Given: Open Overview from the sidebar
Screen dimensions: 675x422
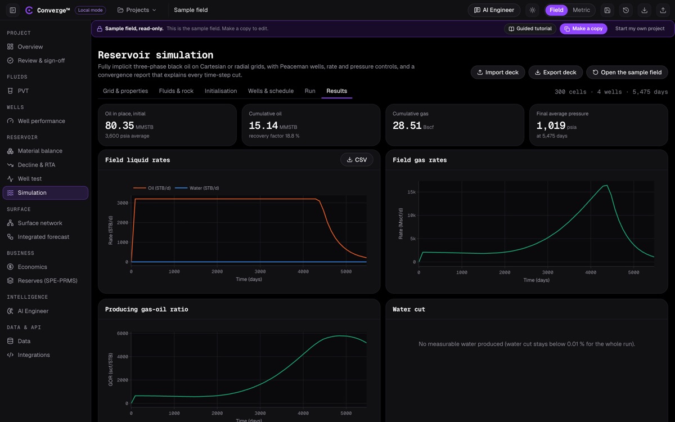Looking at the screenshot, I should tap(46, 47).
